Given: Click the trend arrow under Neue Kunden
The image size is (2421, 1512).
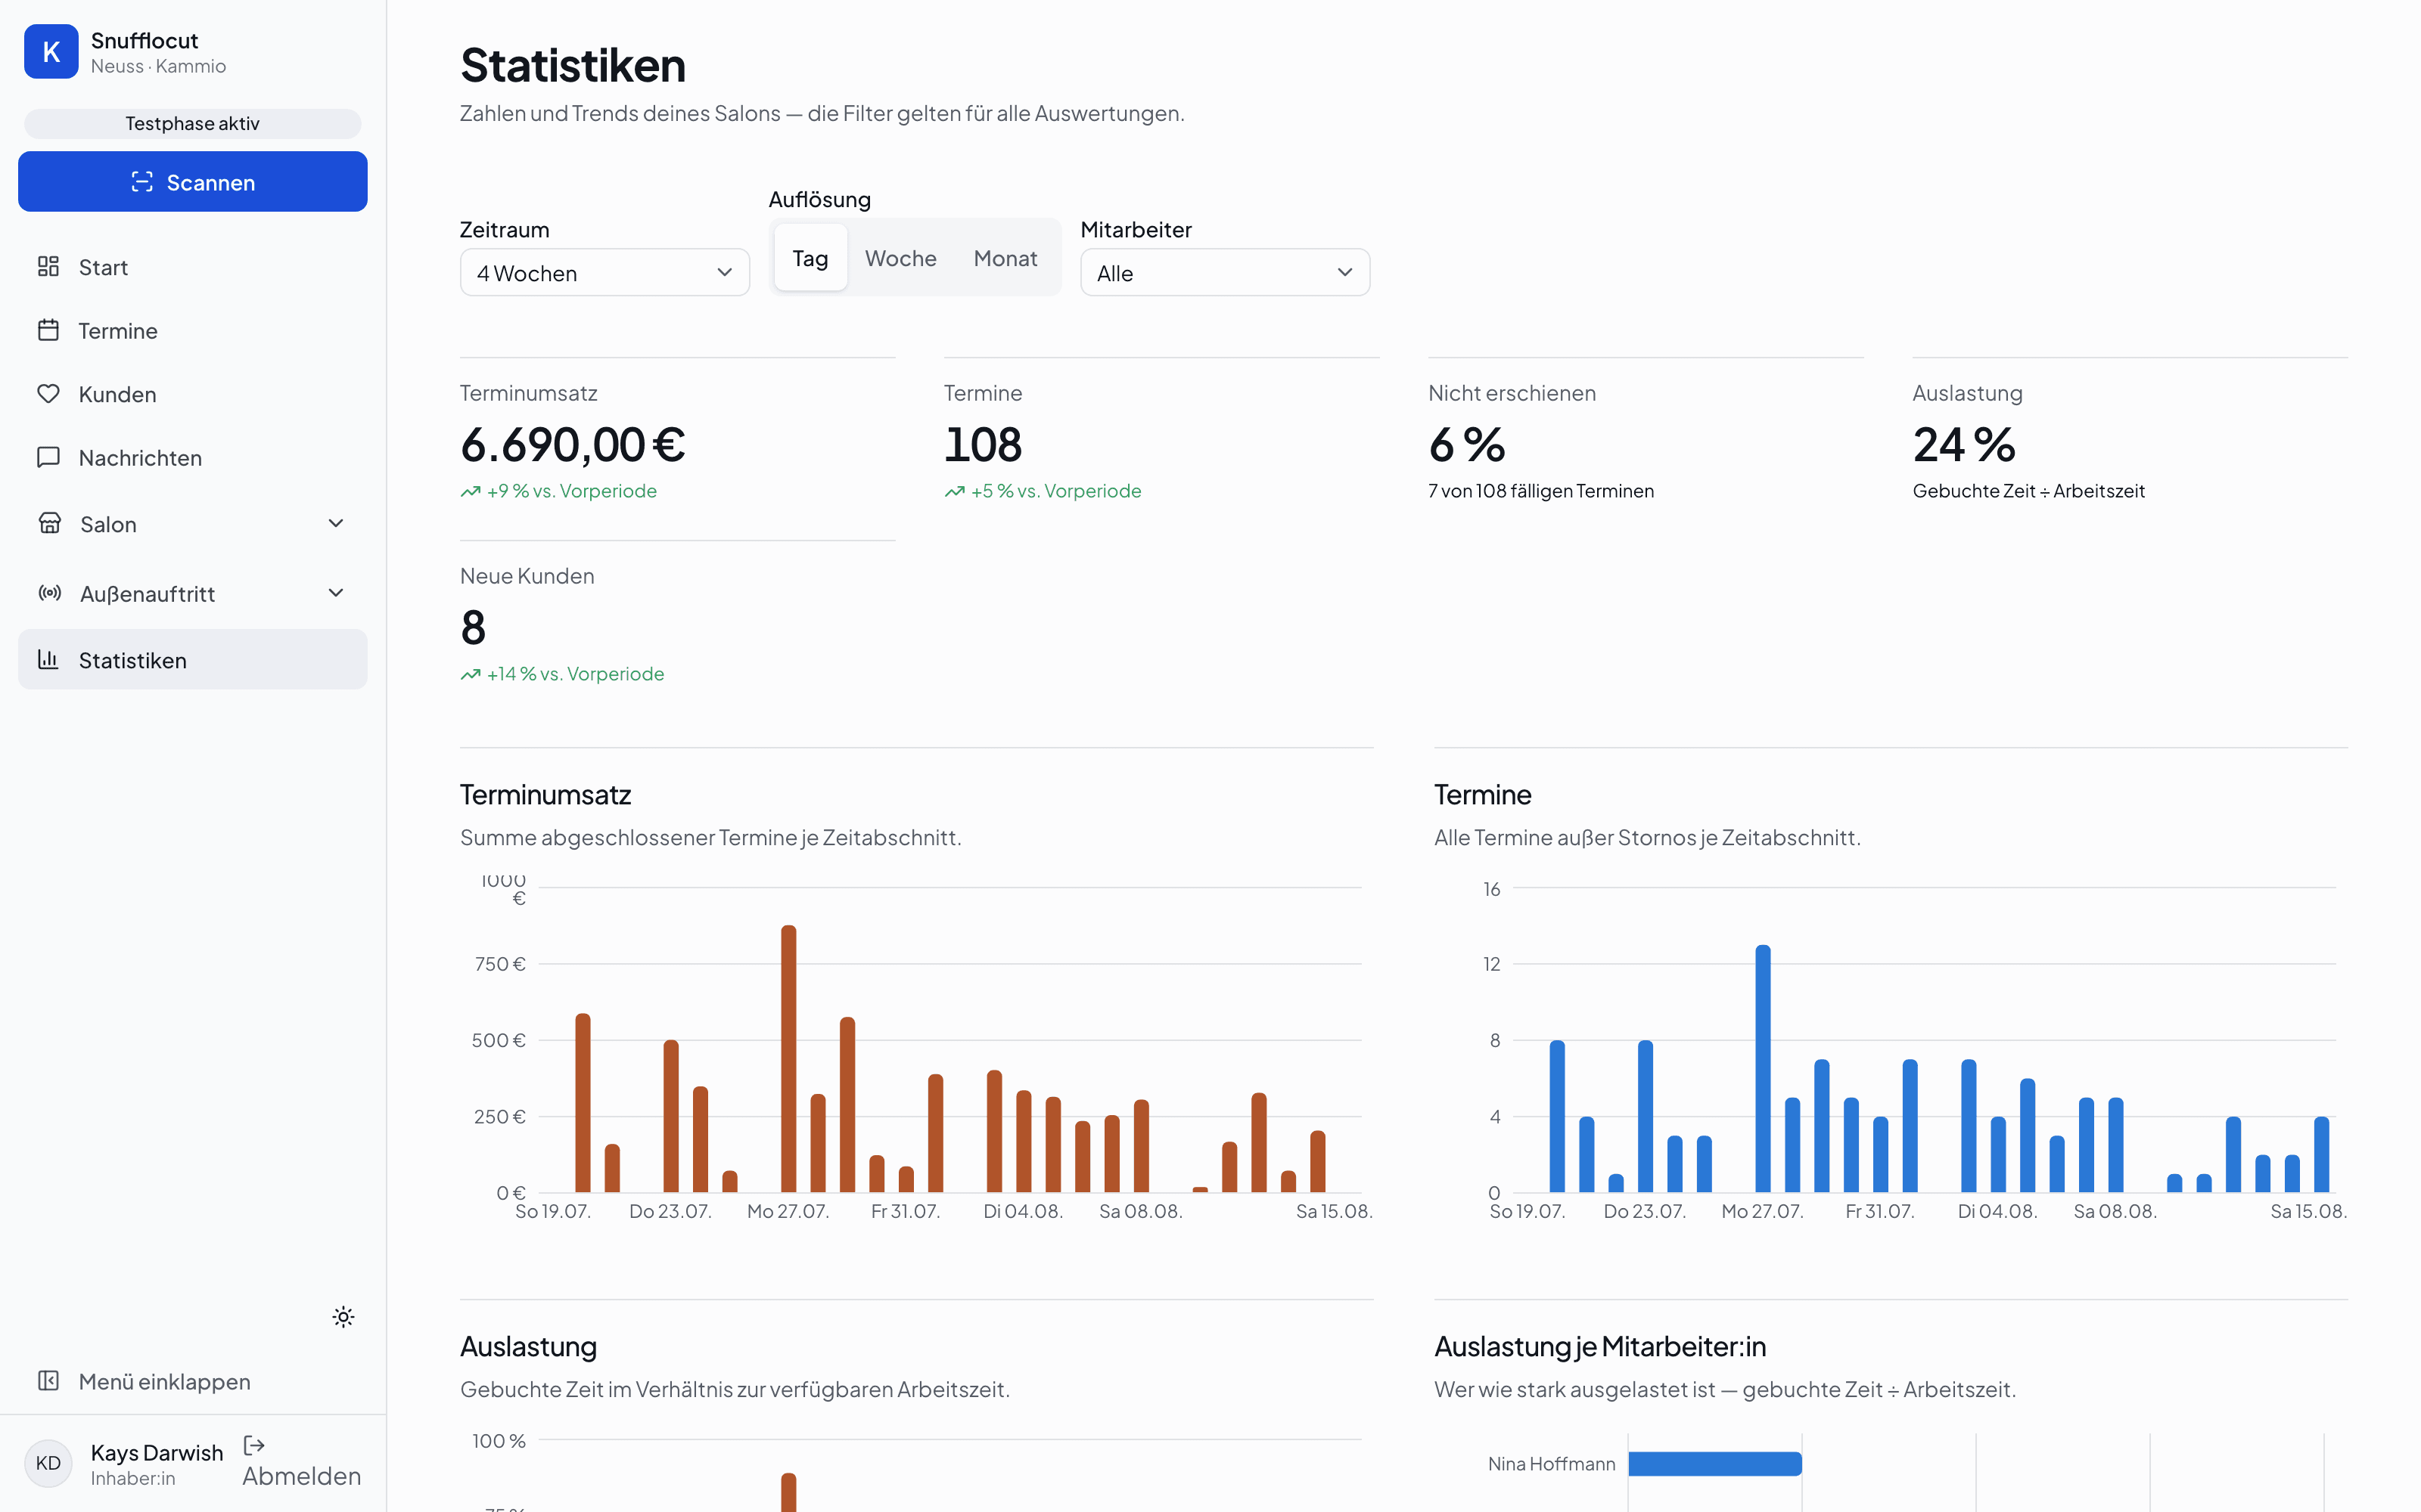Looking at the screenshot, I should click(470, 674).
